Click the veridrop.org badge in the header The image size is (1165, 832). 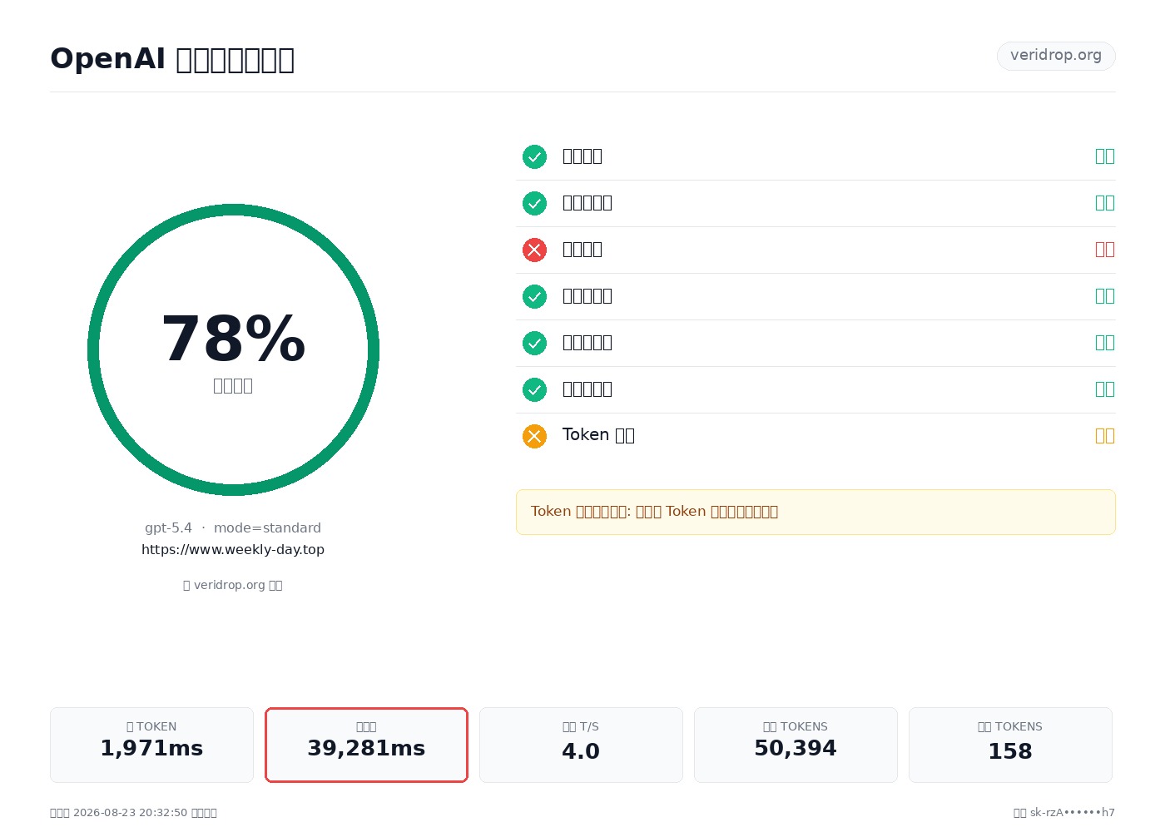pos(1056,56)
